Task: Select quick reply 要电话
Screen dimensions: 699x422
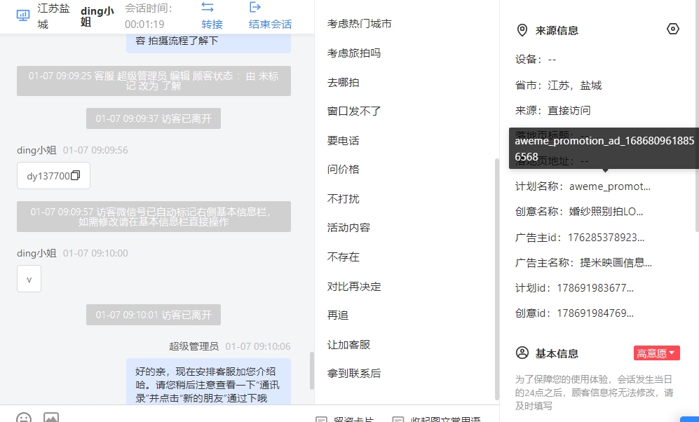Action: click(344, 140)
